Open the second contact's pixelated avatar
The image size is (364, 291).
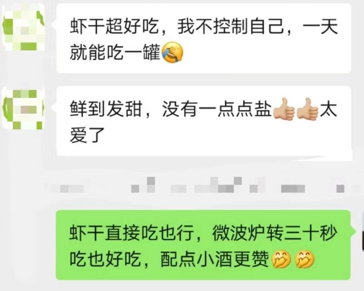click(x=23, y=109)
